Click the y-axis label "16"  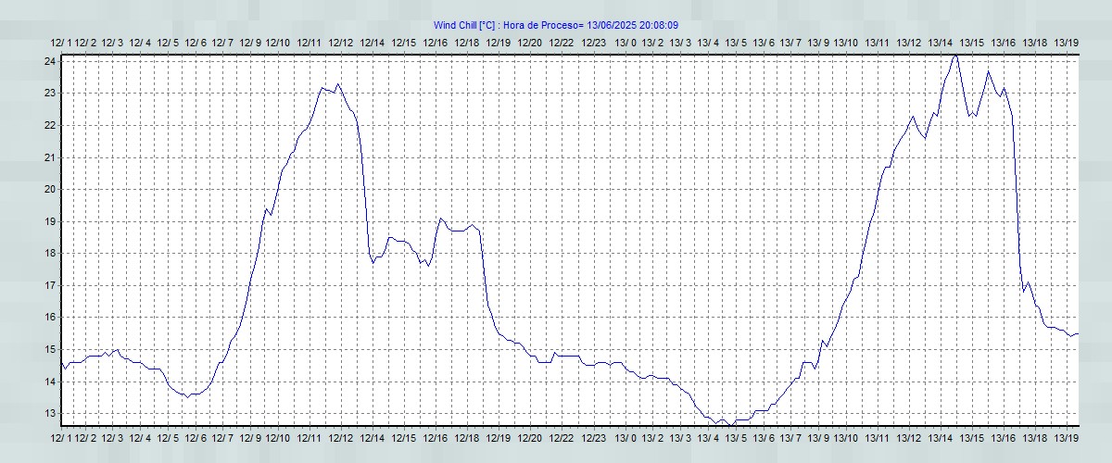(x=52, y=317)
